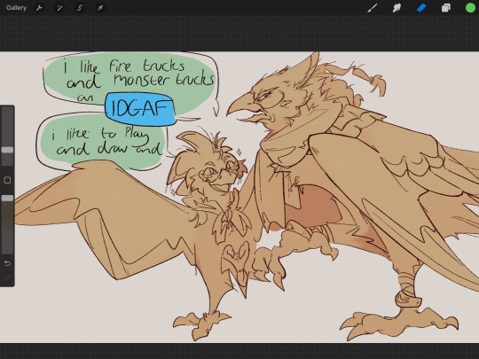Tap the blue IDGAF bubble on canvas

click(140, 109)
